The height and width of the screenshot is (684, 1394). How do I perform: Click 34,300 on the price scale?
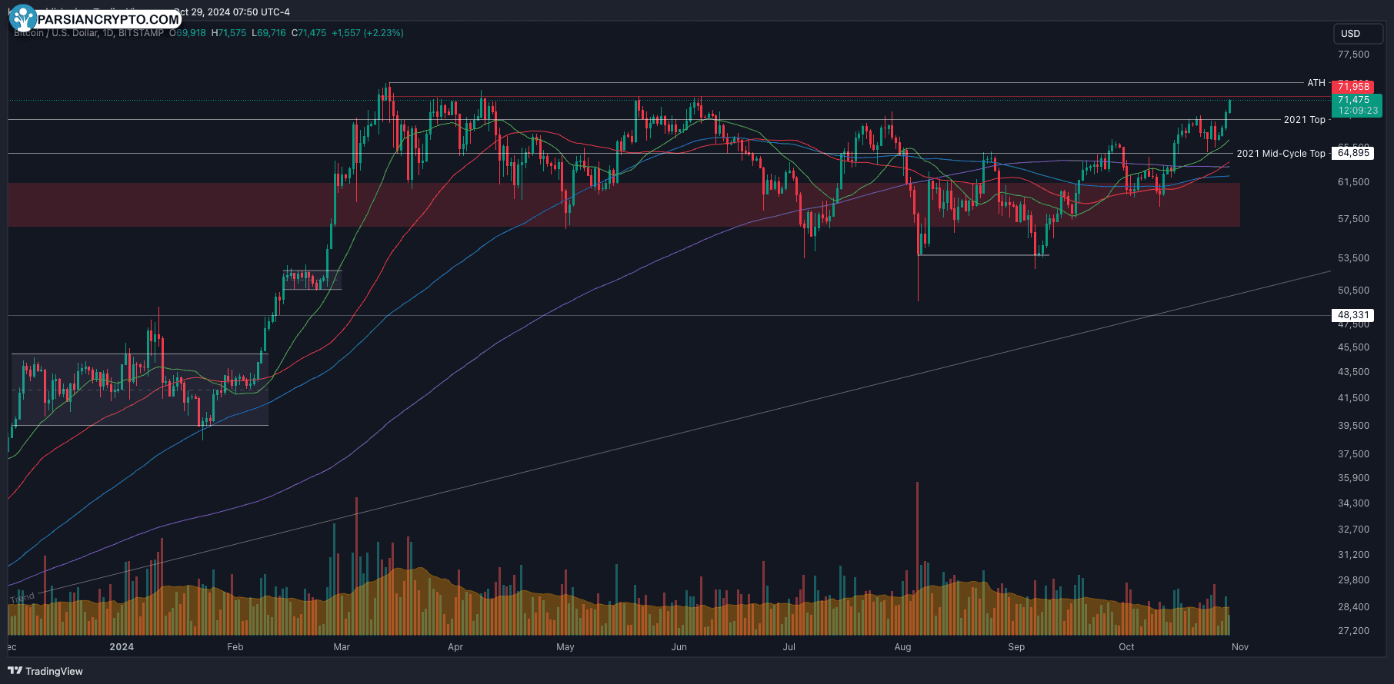(x=1354, y=503)
